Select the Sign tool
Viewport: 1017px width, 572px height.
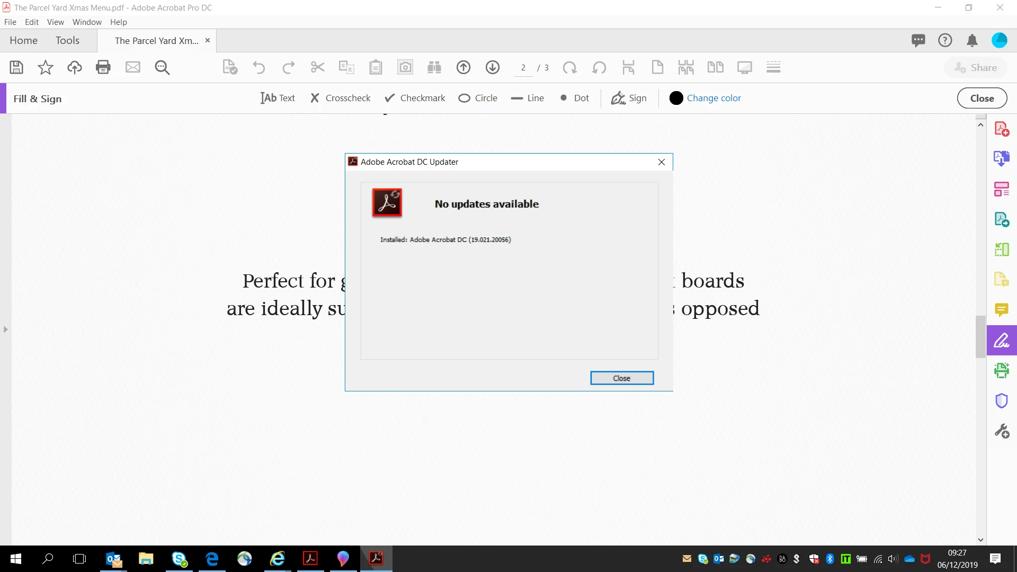pos(629,98)
